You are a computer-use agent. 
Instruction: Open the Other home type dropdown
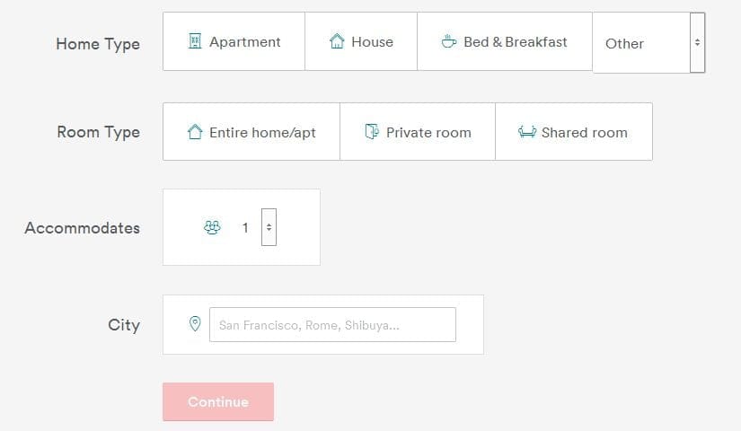point(648,42)
